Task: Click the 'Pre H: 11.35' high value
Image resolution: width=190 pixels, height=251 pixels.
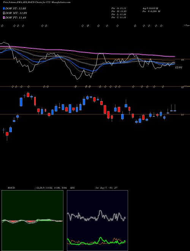Action: point(119,11)
